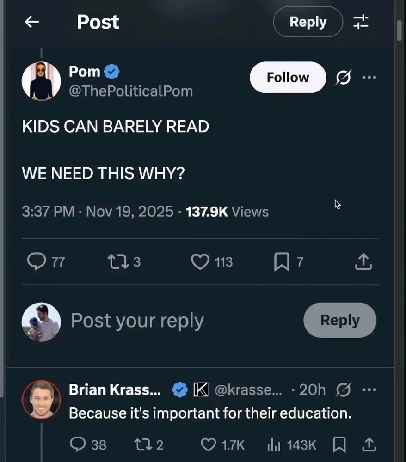Share Pom's post via share icon

[363, 262]
